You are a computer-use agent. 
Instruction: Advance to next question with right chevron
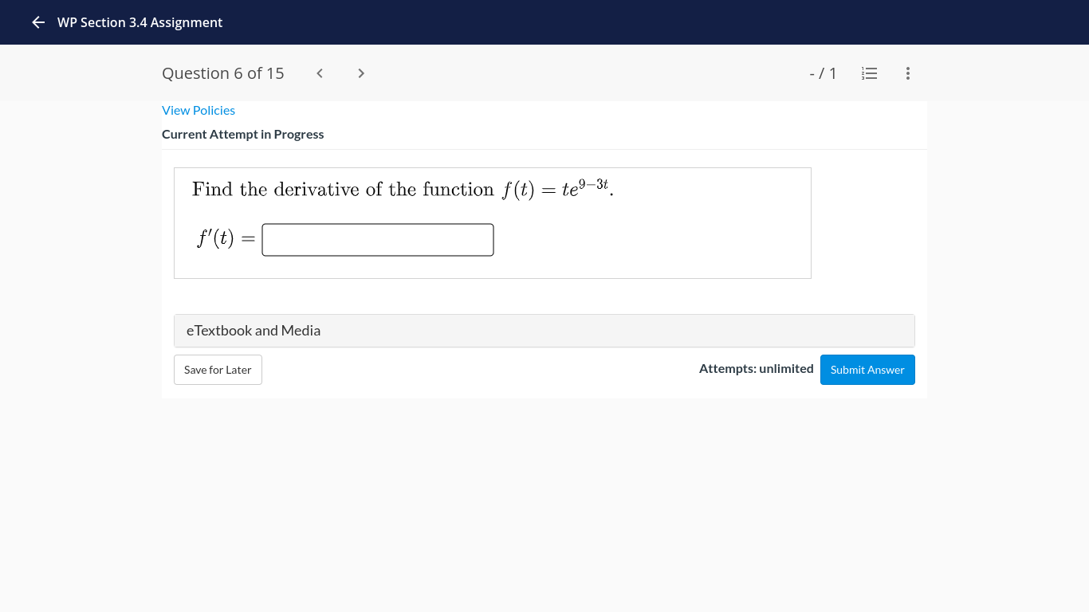[x=360, y=73]
